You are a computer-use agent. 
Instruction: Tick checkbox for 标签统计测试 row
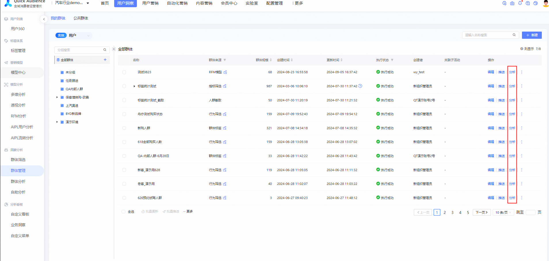[124, 86]
